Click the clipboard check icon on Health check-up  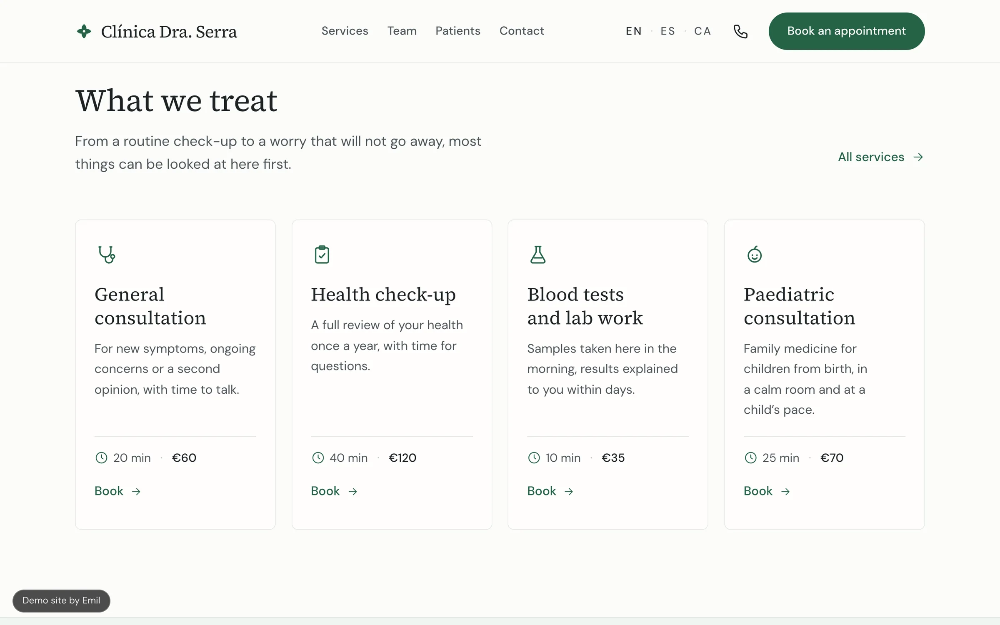[322, 255]
